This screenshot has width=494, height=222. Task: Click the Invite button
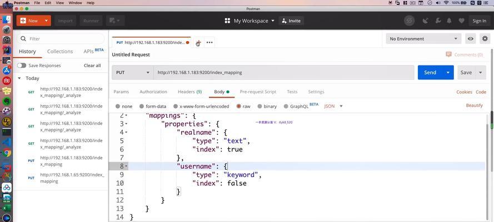(x=291, y=21)
